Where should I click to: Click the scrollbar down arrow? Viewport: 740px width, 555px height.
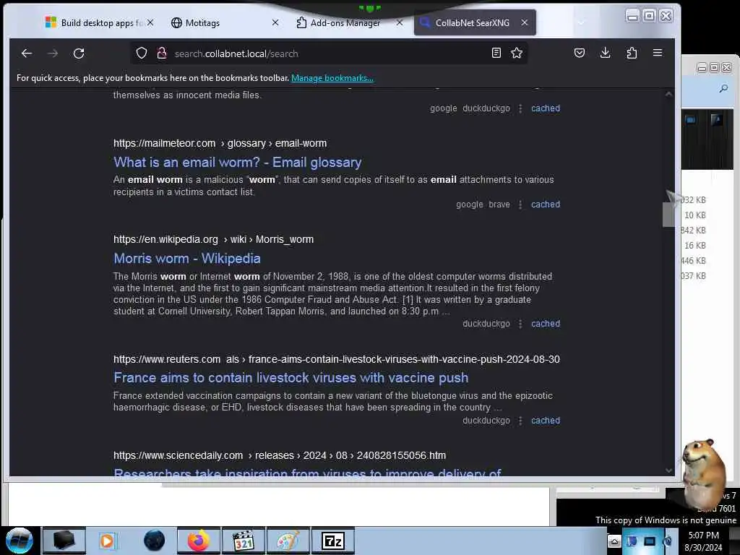(x=668, y=470)
